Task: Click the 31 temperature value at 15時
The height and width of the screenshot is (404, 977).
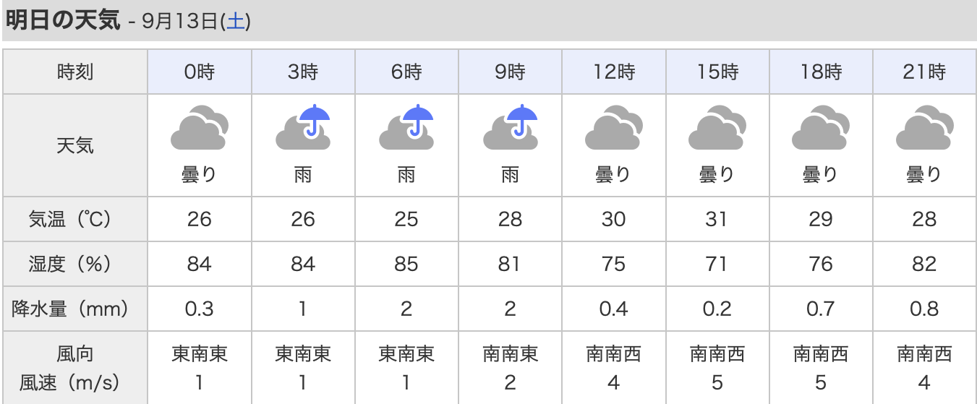Action: click(717, 219)
